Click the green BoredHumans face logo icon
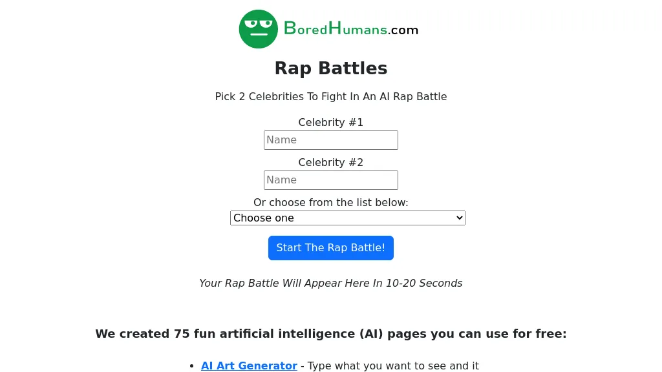This screenshot has height=372, width=662. [x=258, y=28]
